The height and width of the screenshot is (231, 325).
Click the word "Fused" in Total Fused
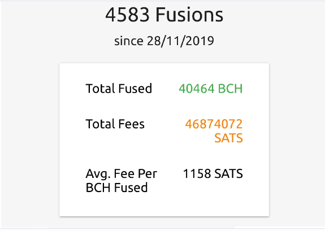(135, 89)
